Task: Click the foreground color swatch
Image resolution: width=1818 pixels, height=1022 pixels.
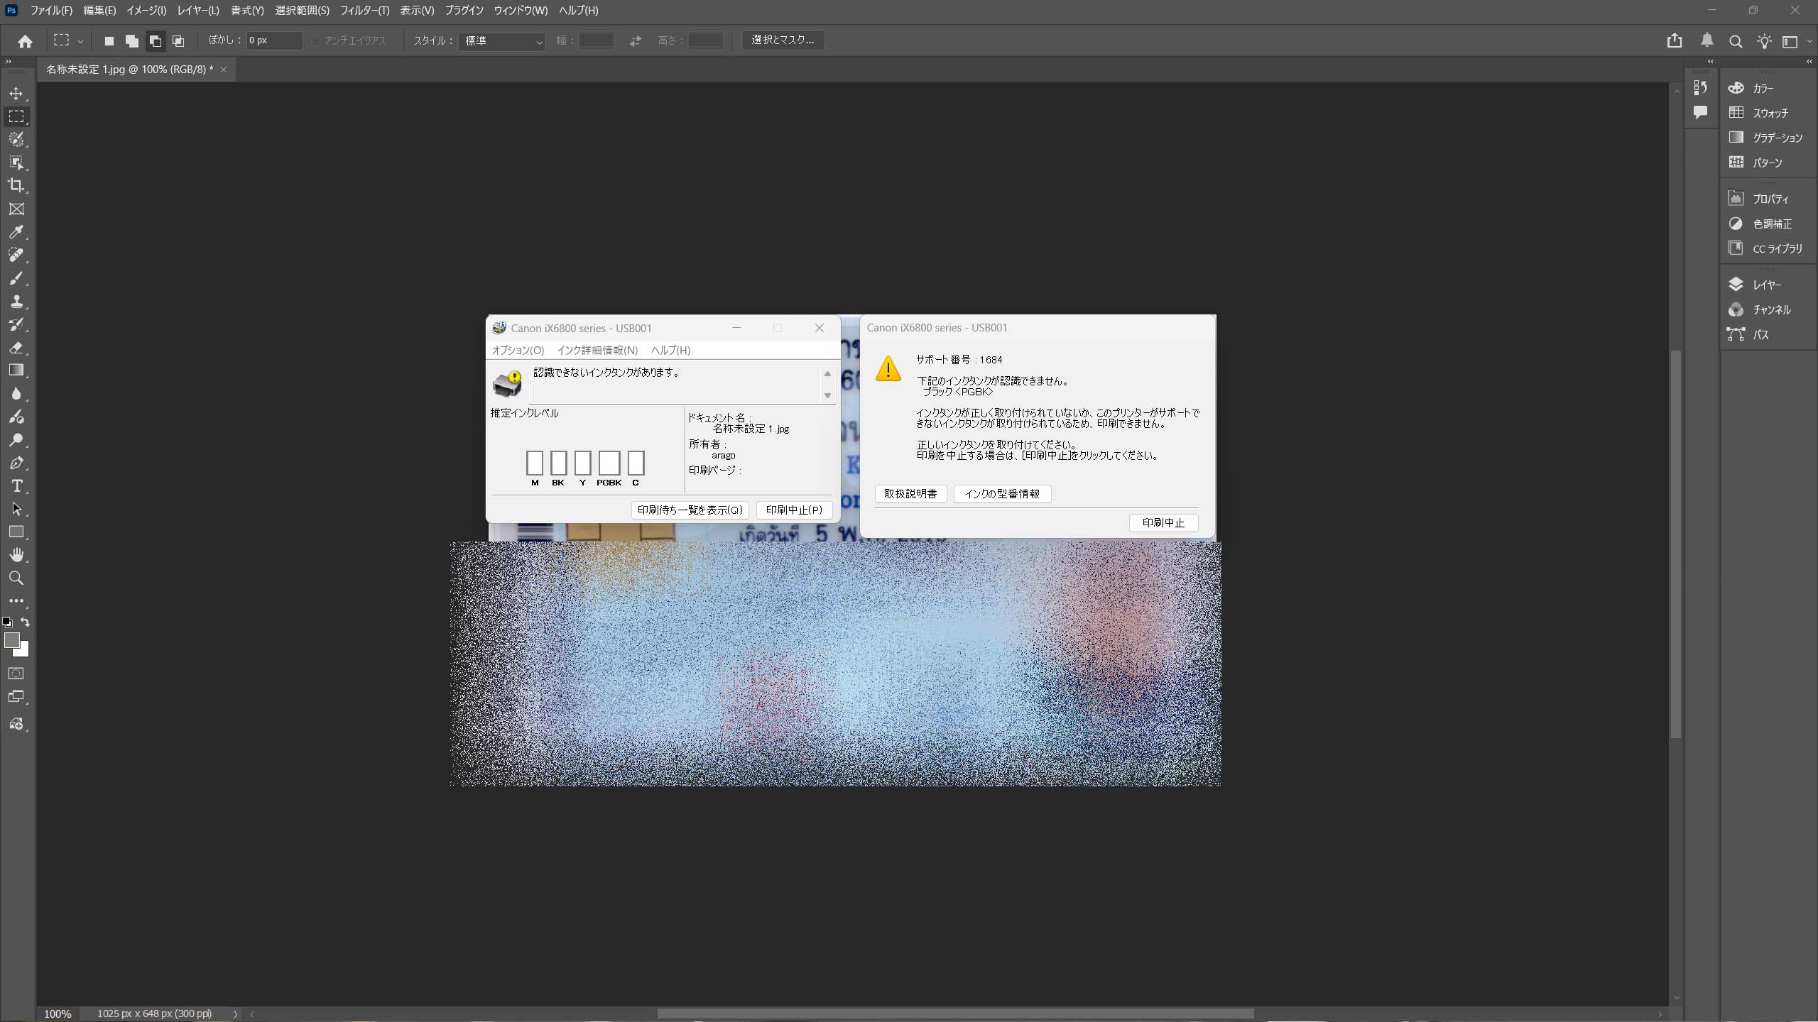Action: click(x=11, y=641)
